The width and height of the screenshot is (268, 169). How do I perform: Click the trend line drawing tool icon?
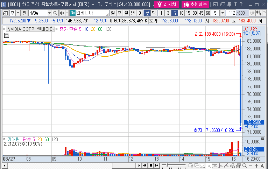point(227,166)
